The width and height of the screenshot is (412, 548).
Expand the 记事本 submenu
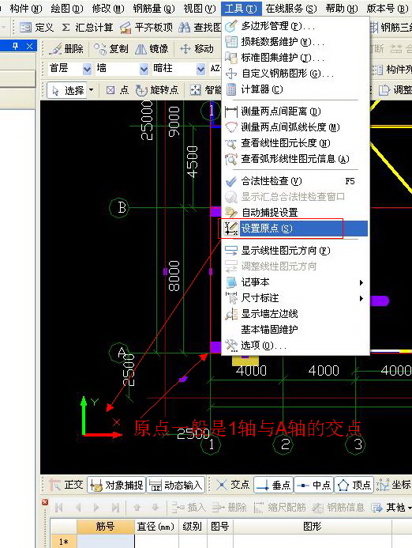[294, 282]
